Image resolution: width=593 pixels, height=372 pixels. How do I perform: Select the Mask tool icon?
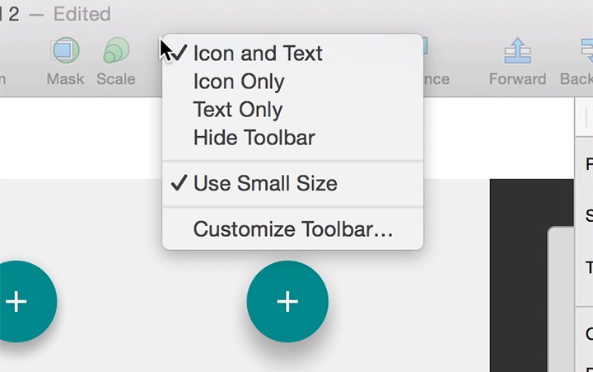pyautogui.click(x=65, y=50)
